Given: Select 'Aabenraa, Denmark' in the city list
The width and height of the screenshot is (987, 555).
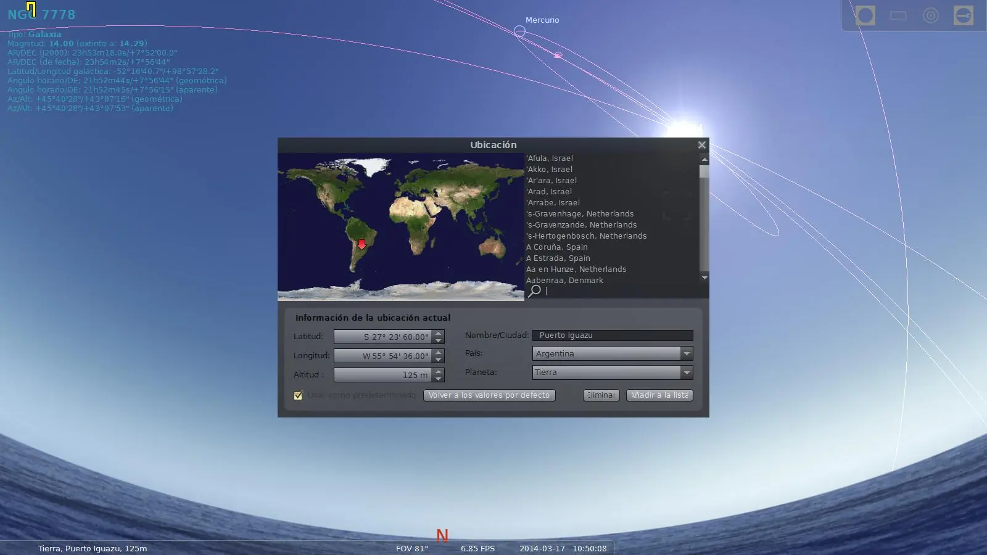Looking at the screenshot, I should coord(564,281).
